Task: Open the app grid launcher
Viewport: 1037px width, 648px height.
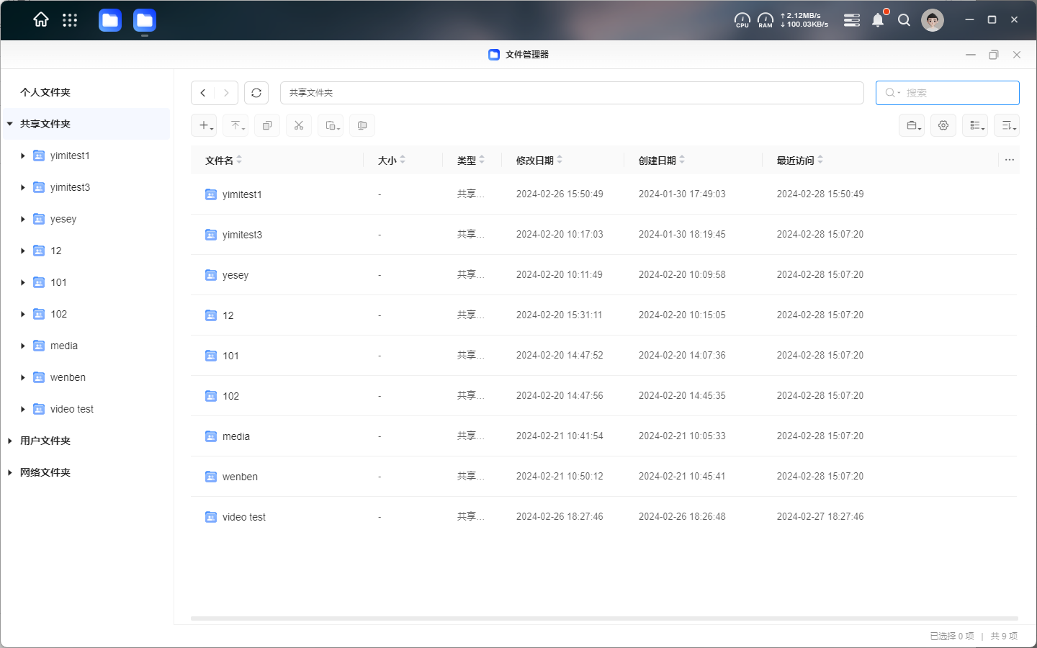Action: pos(70,20)
